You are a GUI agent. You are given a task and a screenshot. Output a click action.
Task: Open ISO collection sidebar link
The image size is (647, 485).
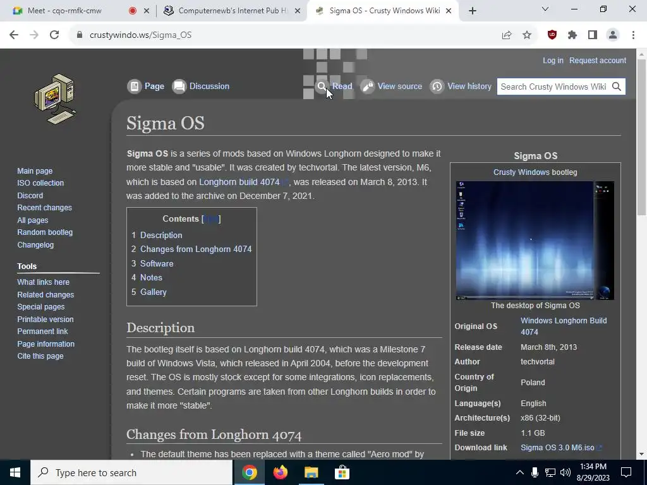tap(40, 183)
